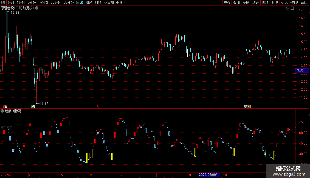Open 多股 multi-stock view
Viewport: 310px width, 178px height.
(x=246, y=2)
